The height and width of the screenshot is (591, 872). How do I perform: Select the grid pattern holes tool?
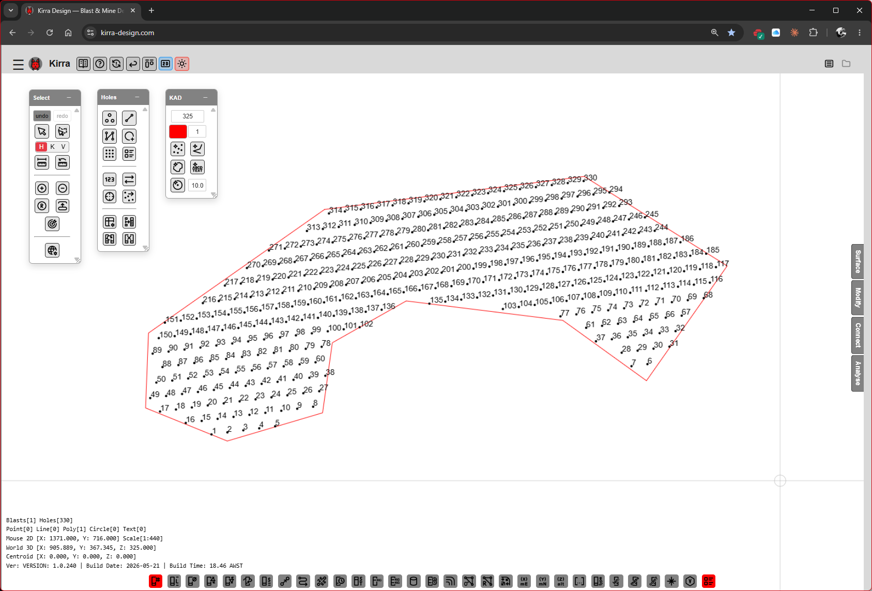pos(110,154)
